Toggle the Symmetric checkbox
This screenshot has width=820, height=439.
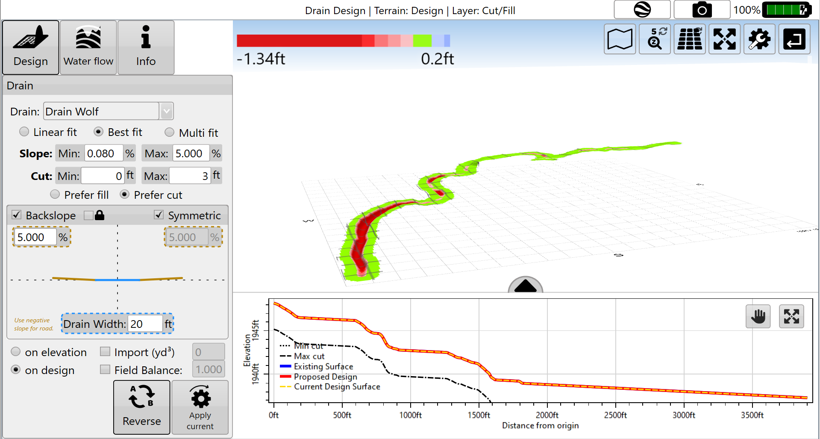point(159,215)
